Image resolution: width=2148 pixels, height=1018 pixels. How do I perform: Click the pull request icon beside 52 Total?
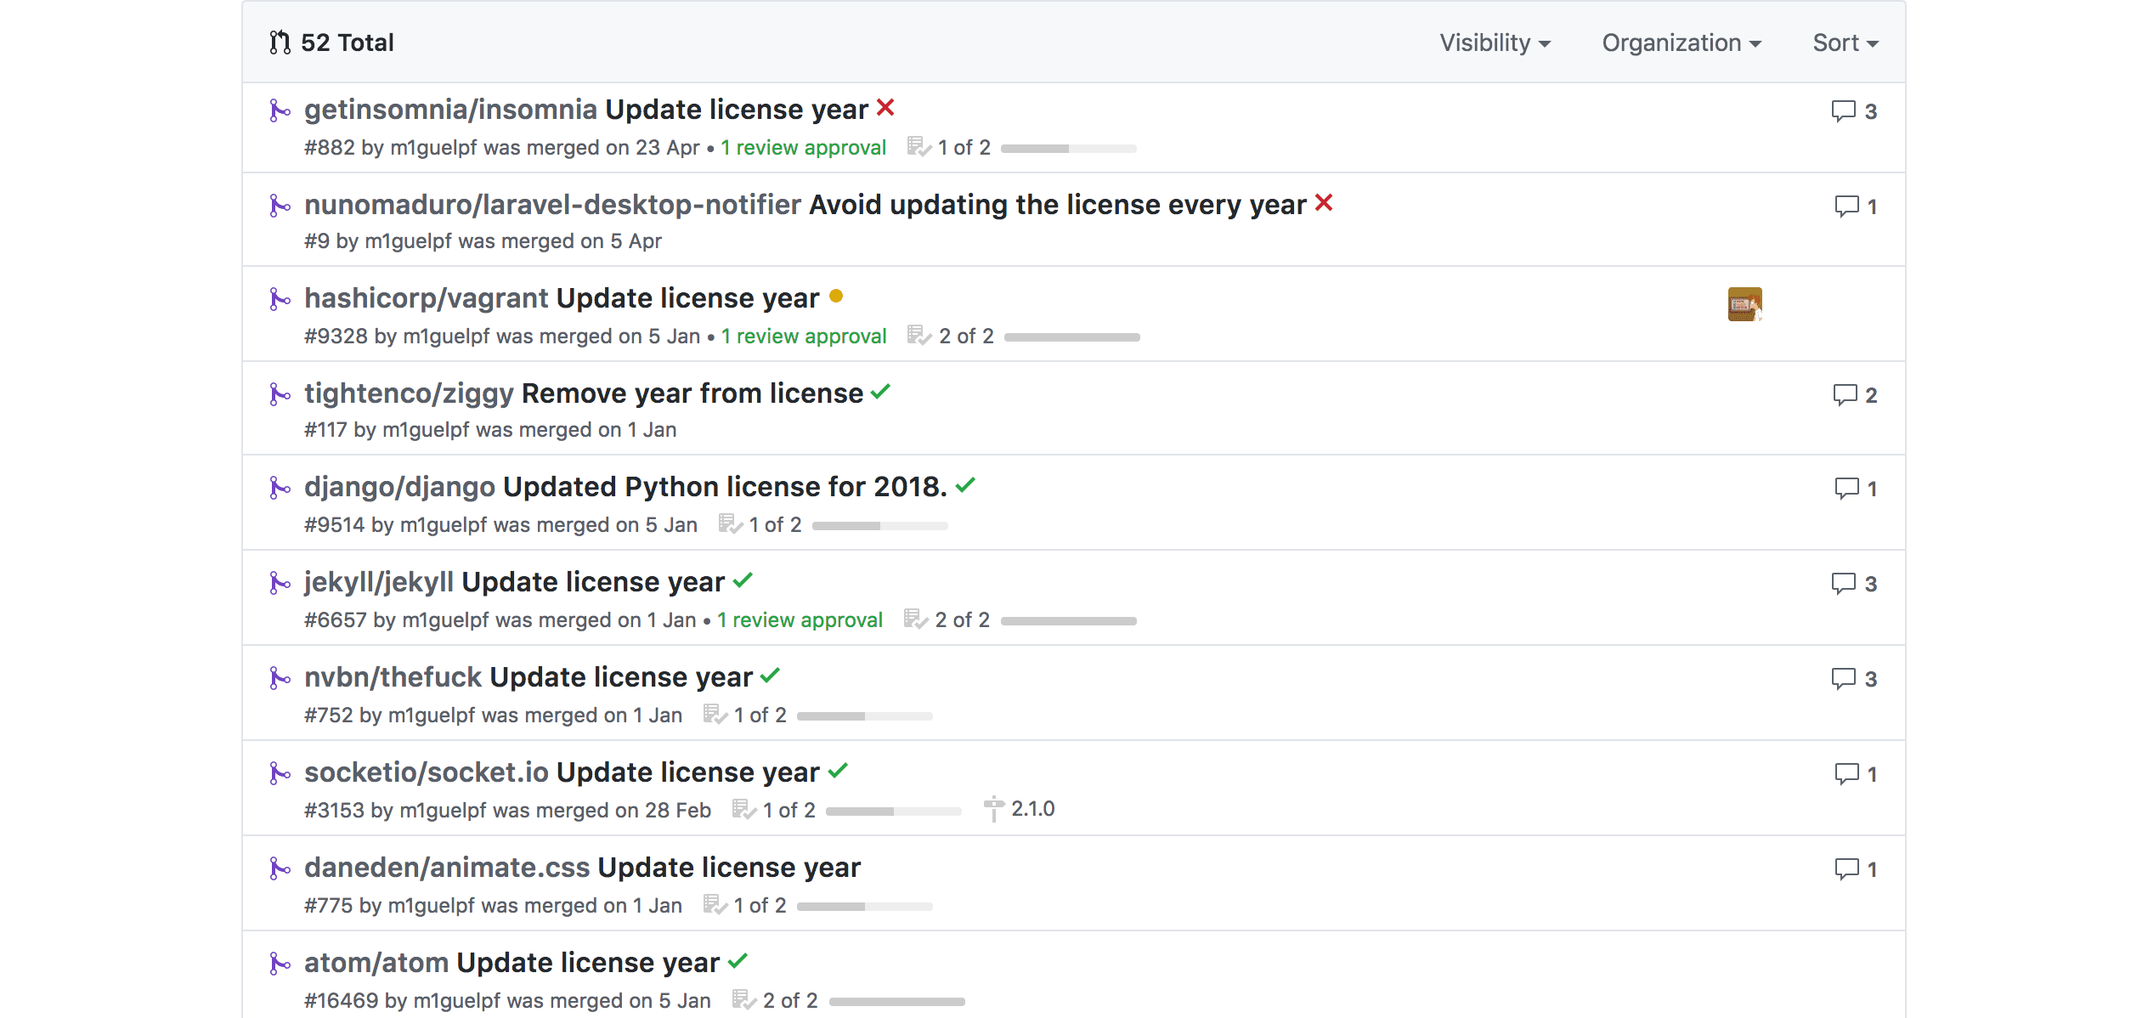(280, 42)
